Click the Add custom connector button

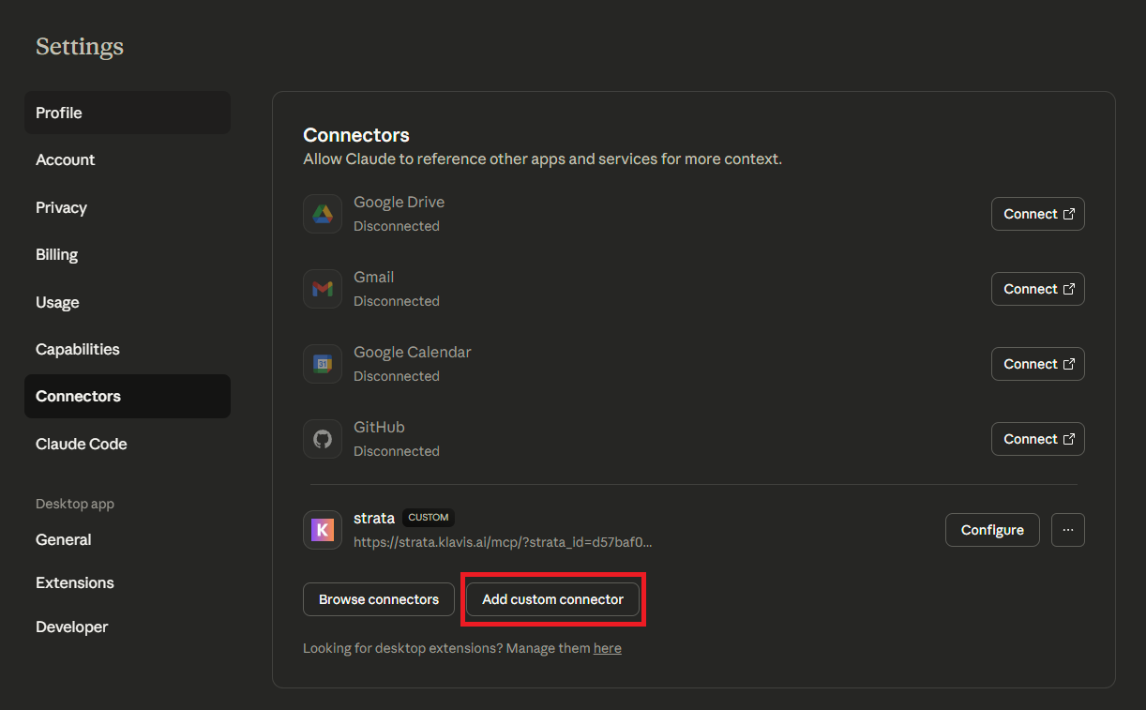552,599
